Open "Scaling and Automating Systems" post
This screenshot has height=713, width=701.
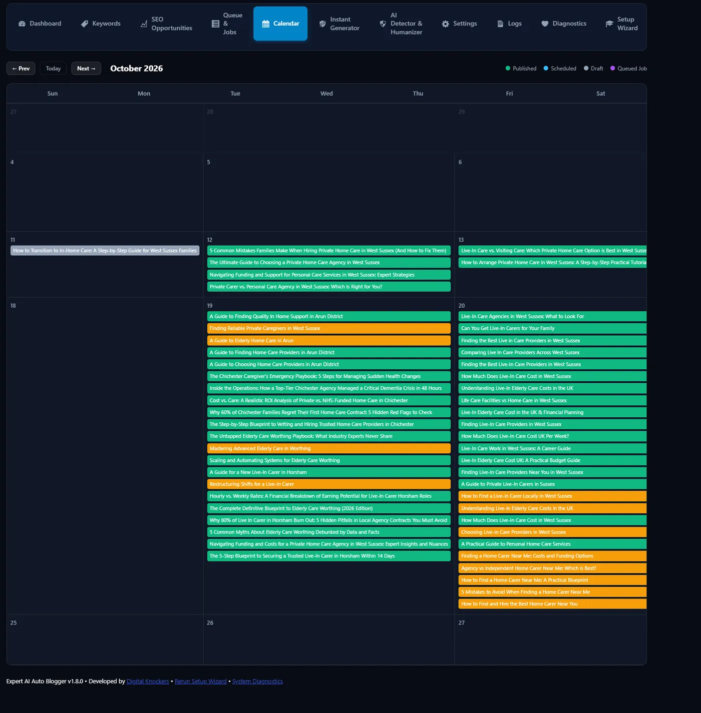[x=329, y=460]
